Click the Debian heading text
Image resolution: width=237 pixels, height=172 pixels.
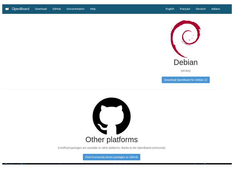click(x=186, y=62)
